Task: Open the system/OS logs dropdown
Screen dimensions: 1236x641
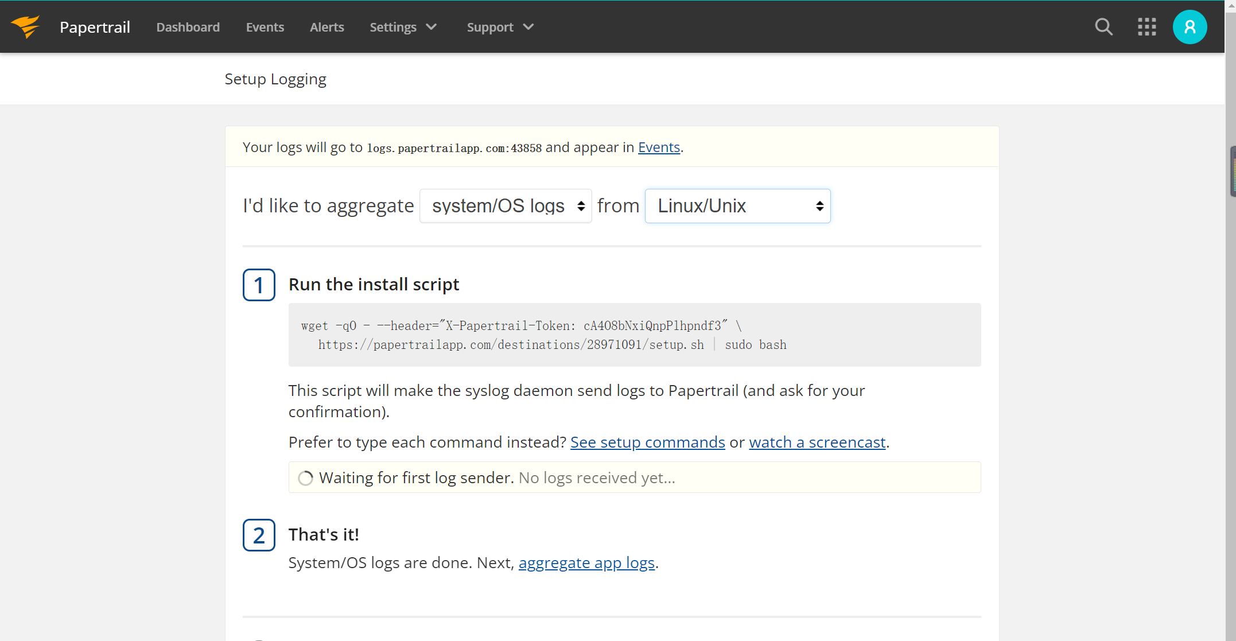Action: point(506,206)
